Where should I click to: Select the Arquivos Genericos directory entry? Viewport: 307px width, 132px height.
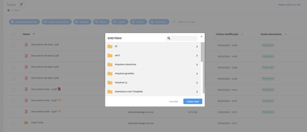tap(126, 65)
